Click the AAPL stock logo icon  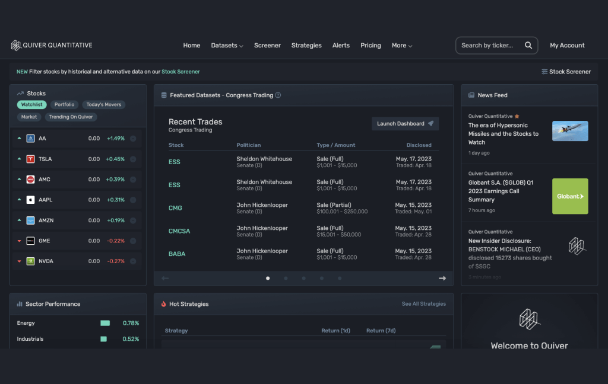tap(30, 200)
